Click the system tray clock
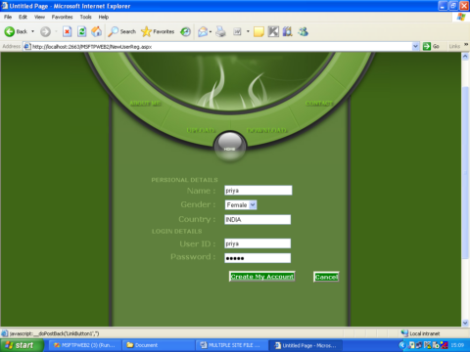 coord(457,345)
